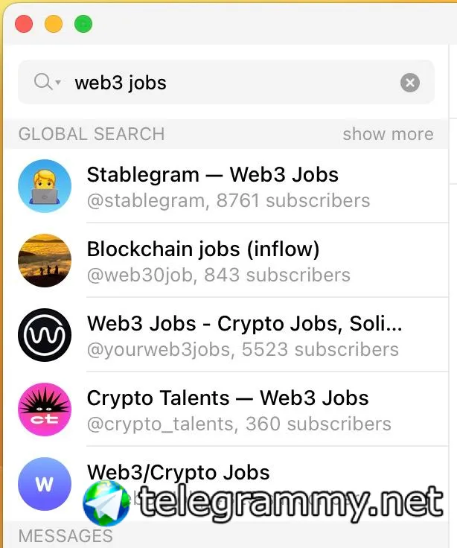457x548 pixels.
Task: Click "show more" in Global Search
Action: 388,134
